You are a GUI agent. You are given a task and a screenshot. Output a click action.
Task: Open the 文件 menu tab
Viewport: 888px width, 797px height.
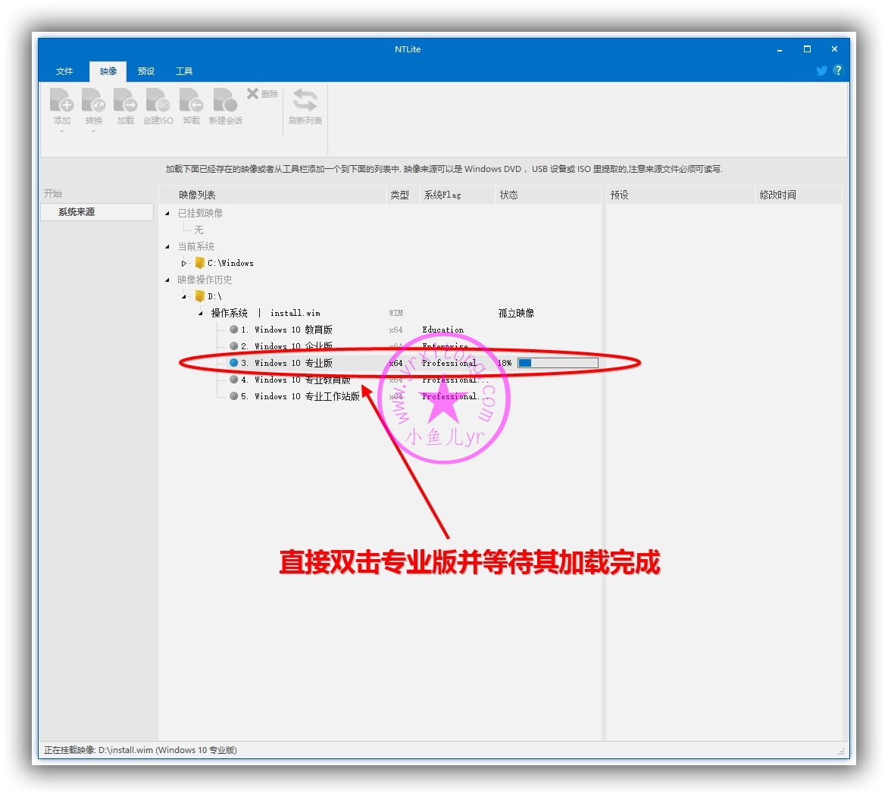point(64,71)
